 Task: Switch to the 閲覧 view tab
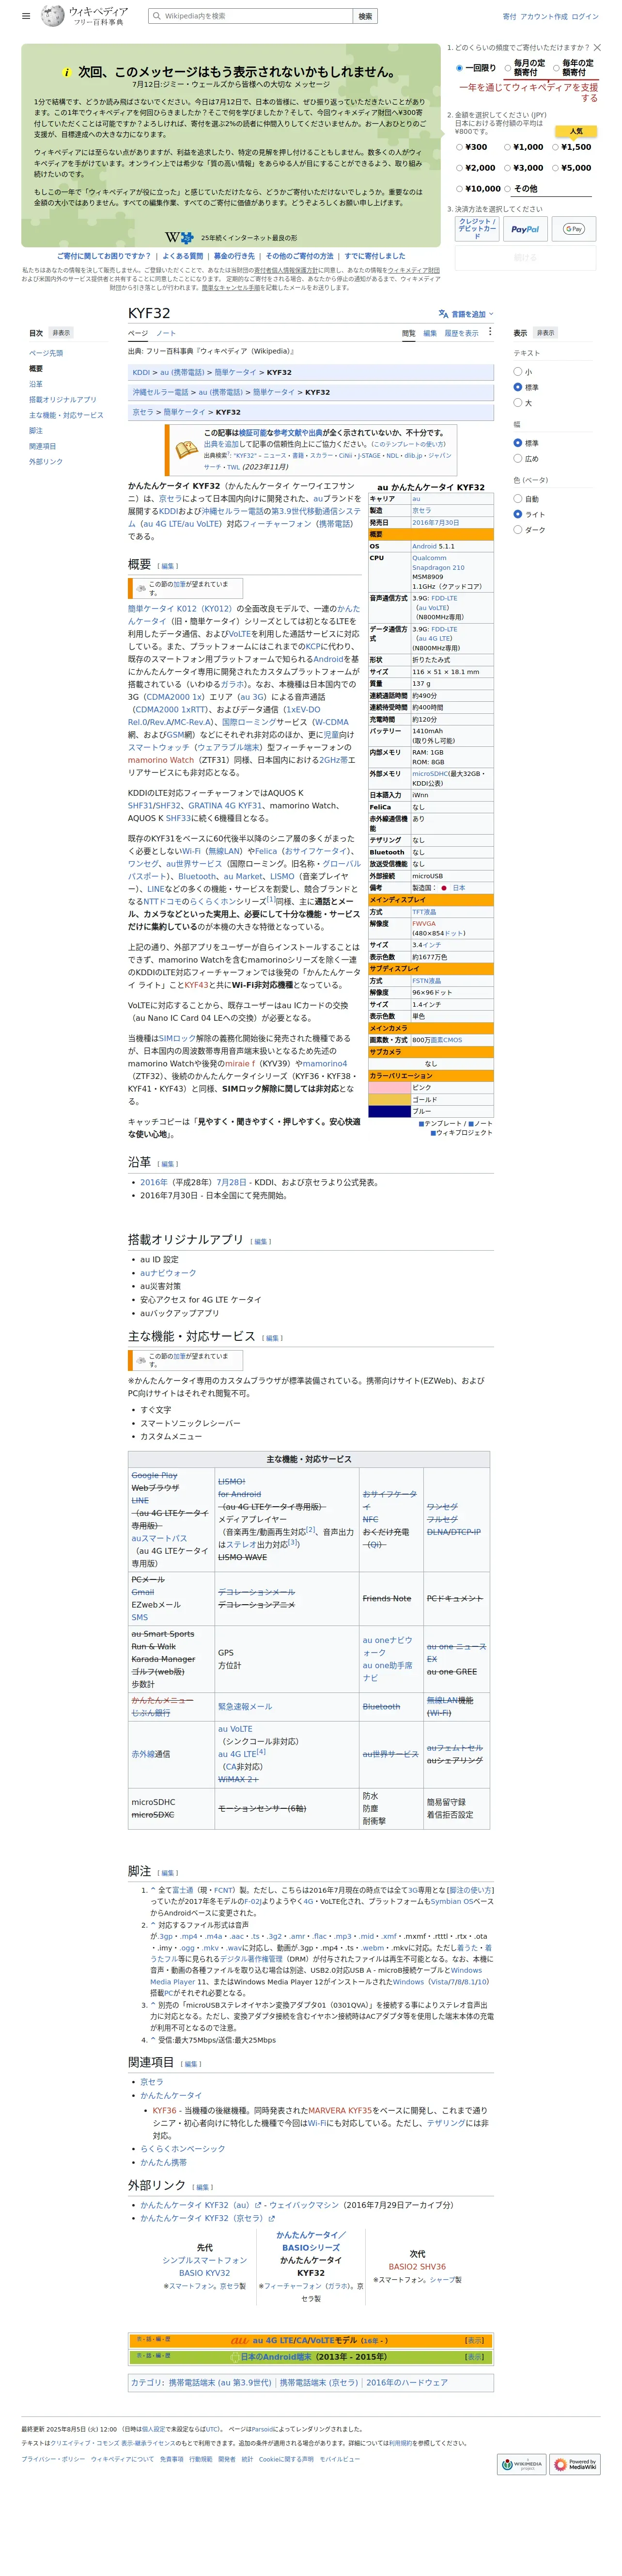click(x=408, y=333)
